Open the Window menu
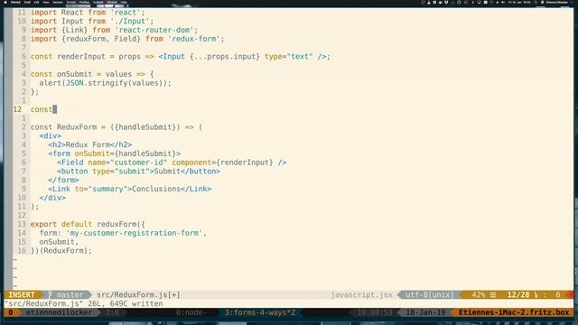The image size is (578, 325). pos(112,2)
